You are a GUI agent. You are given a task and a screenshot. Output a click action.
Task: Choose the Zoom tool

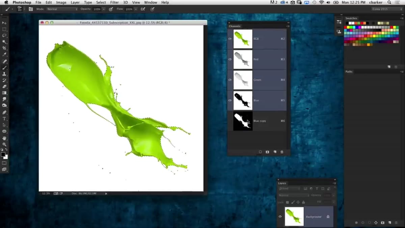point(4,144)
